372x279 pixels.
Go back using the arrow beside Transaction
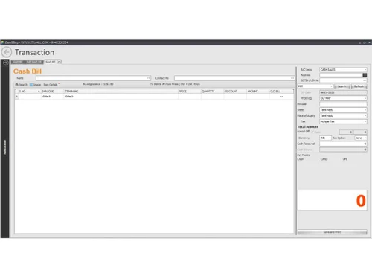[7, 52]
